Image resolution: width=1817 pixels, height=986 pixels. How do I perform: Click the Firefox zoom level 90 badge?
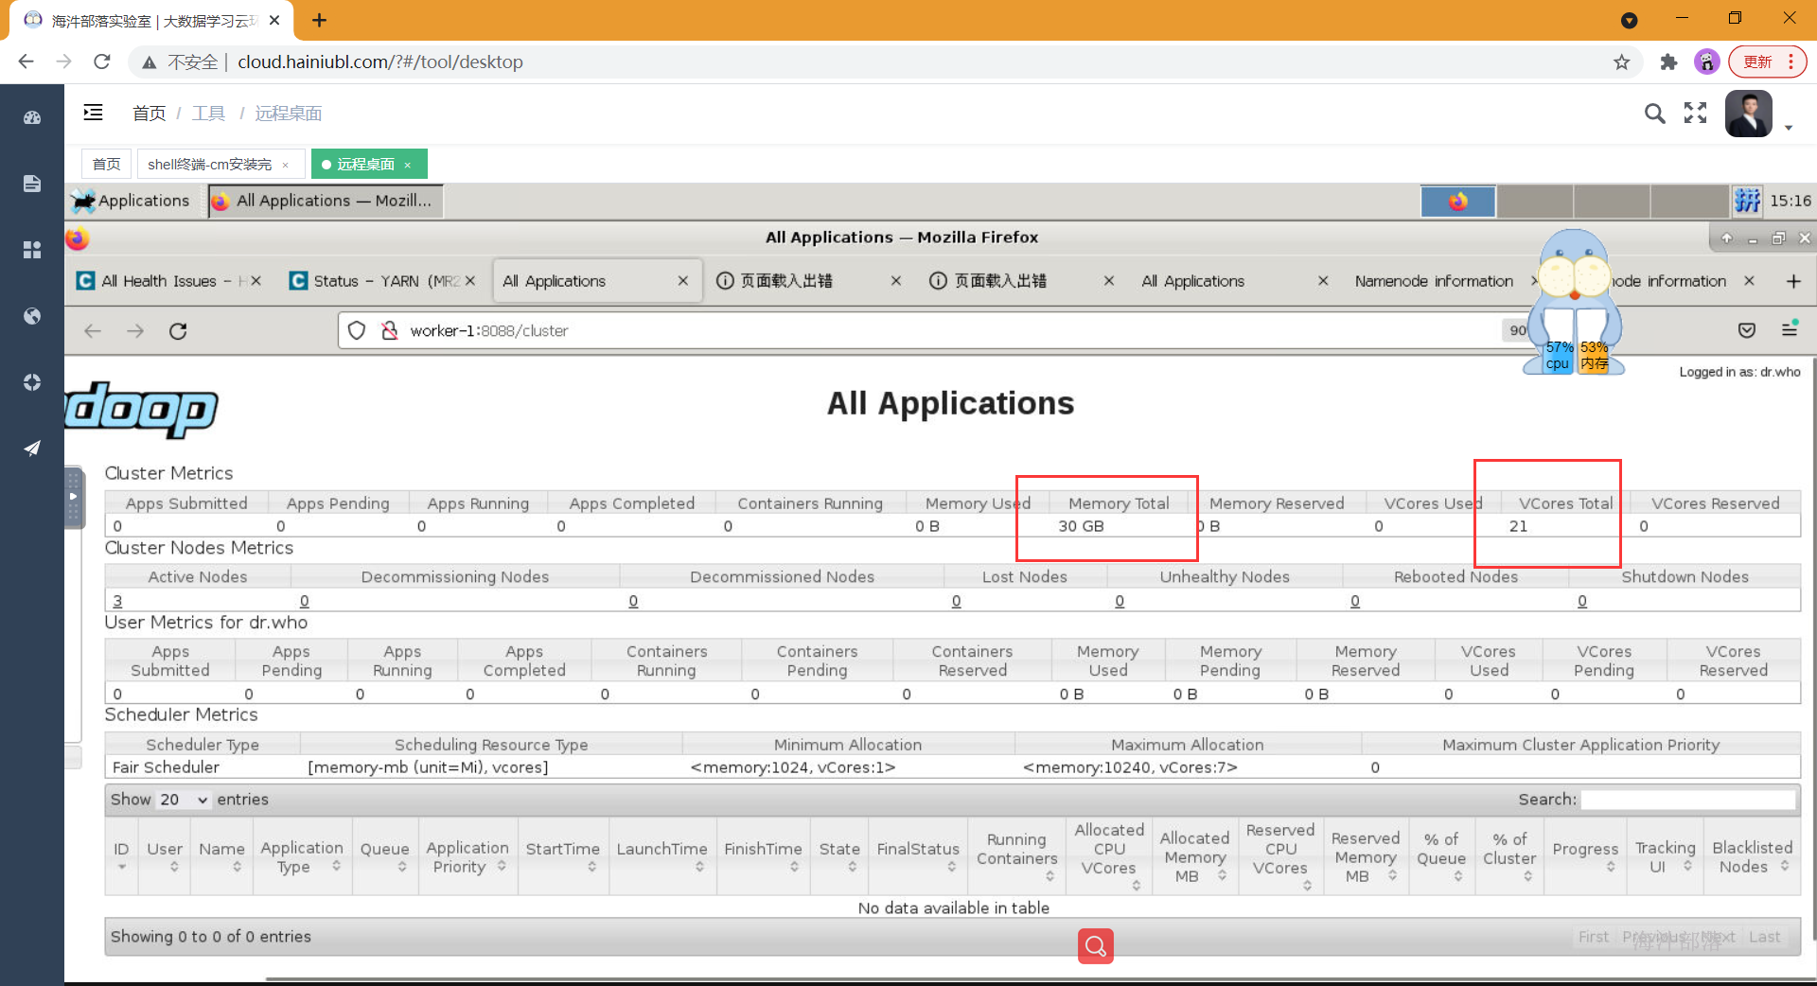pyautogui.click(x=1517, y=330)
